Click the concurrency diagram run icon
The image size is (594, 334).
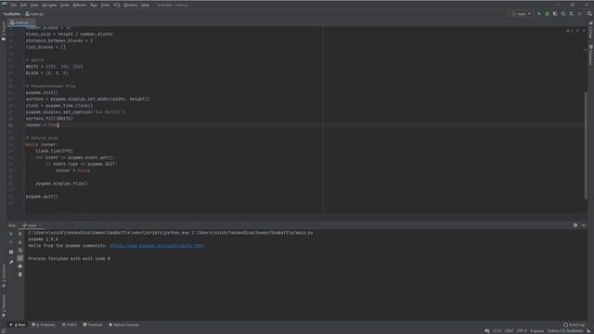coord(572,14)
